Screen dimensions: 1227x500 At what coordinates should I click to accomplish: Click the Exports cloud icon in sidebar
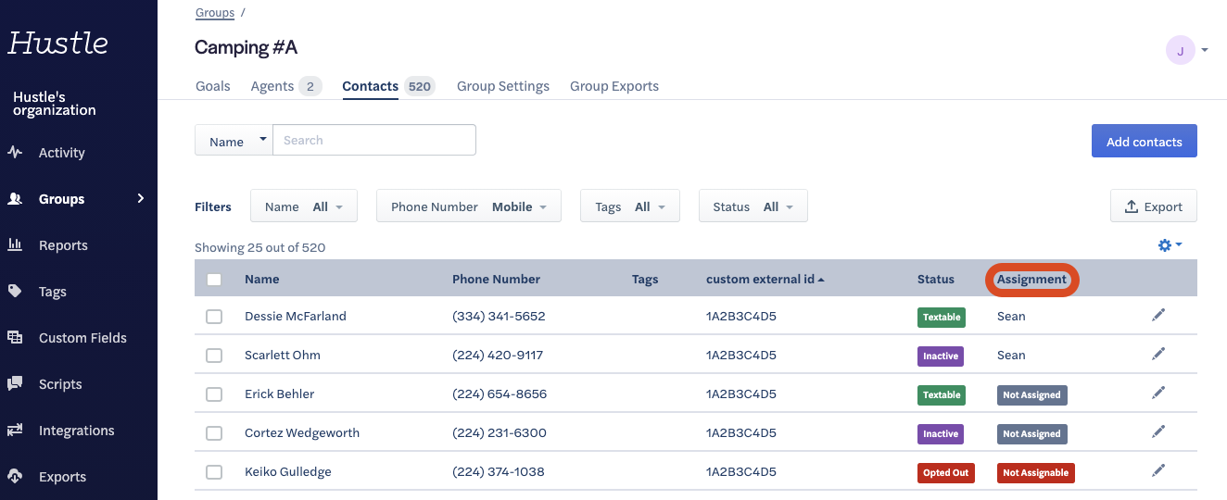15,477
